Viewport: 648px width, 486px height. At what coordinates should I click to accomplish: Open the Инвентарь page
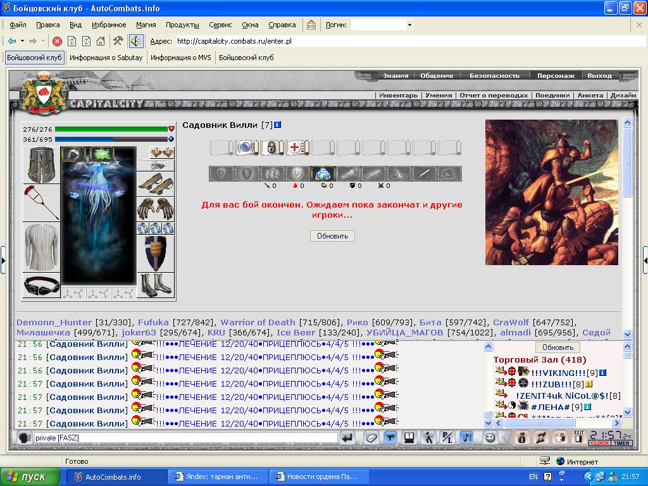398,95
